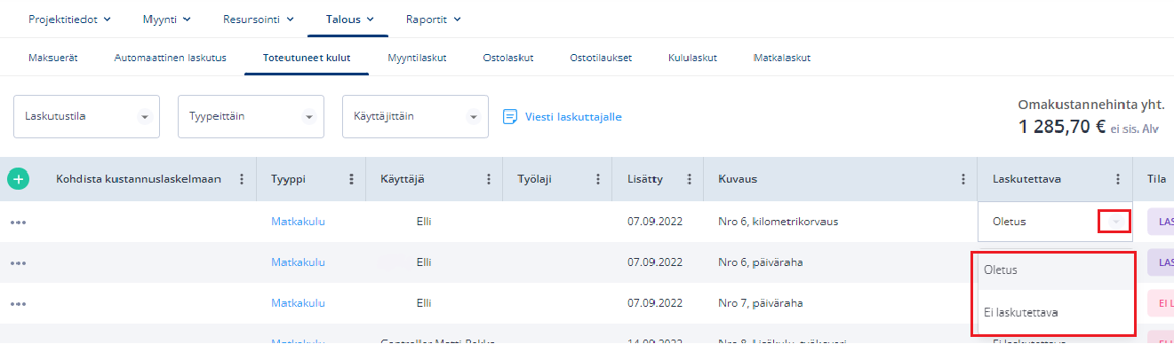
Task: Click date 07.09.2022 in kilometrikorvaus row
Action: click(x=655, y=222)
